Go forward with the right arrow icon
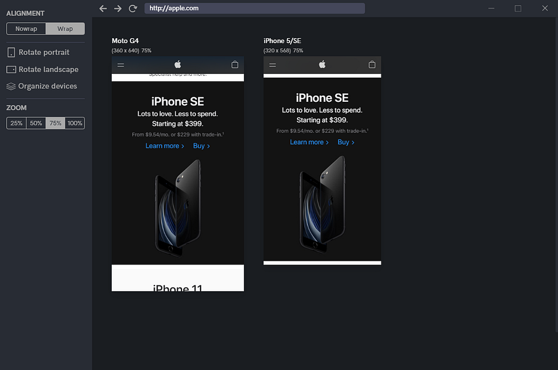 tap(118, 9)
